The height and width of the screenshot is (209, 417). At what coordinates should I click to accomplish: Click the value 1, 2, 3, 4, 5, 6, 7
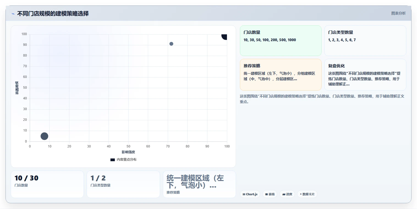click(342, 40)
